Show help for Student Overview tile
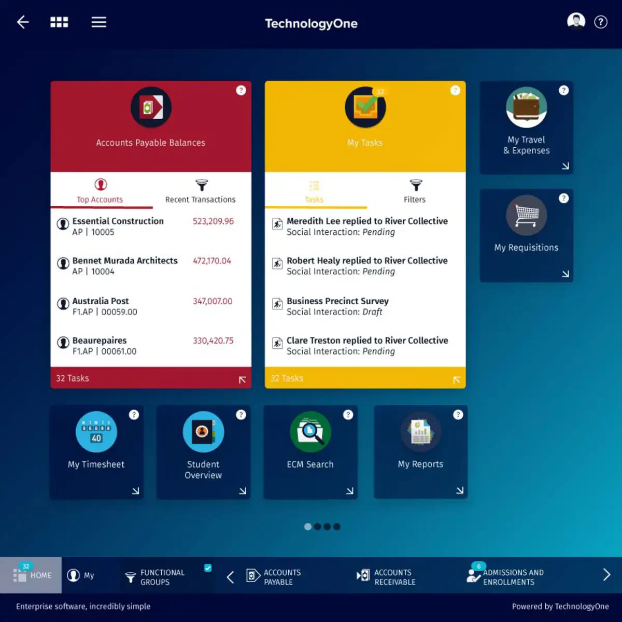622x622 pixels. tap(241, 415)
